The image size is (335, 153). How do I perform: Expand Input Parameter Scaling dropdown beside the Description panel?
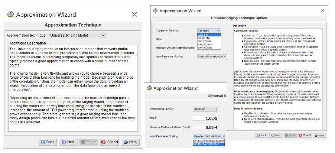point(212,56)
